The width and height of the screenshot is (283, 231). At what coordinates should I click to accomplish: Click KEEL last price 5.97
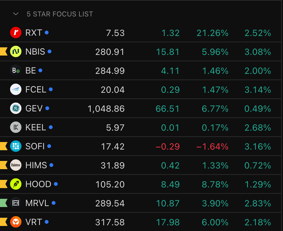[115, 127]
